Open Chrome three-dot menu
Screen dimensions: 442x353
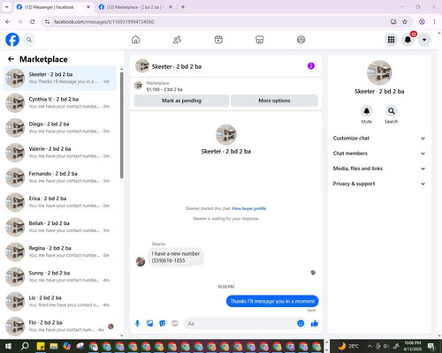(x=434, y=21)
